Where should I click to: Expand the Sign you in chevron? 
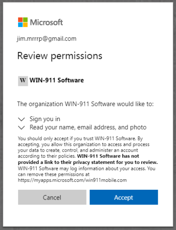22,119
